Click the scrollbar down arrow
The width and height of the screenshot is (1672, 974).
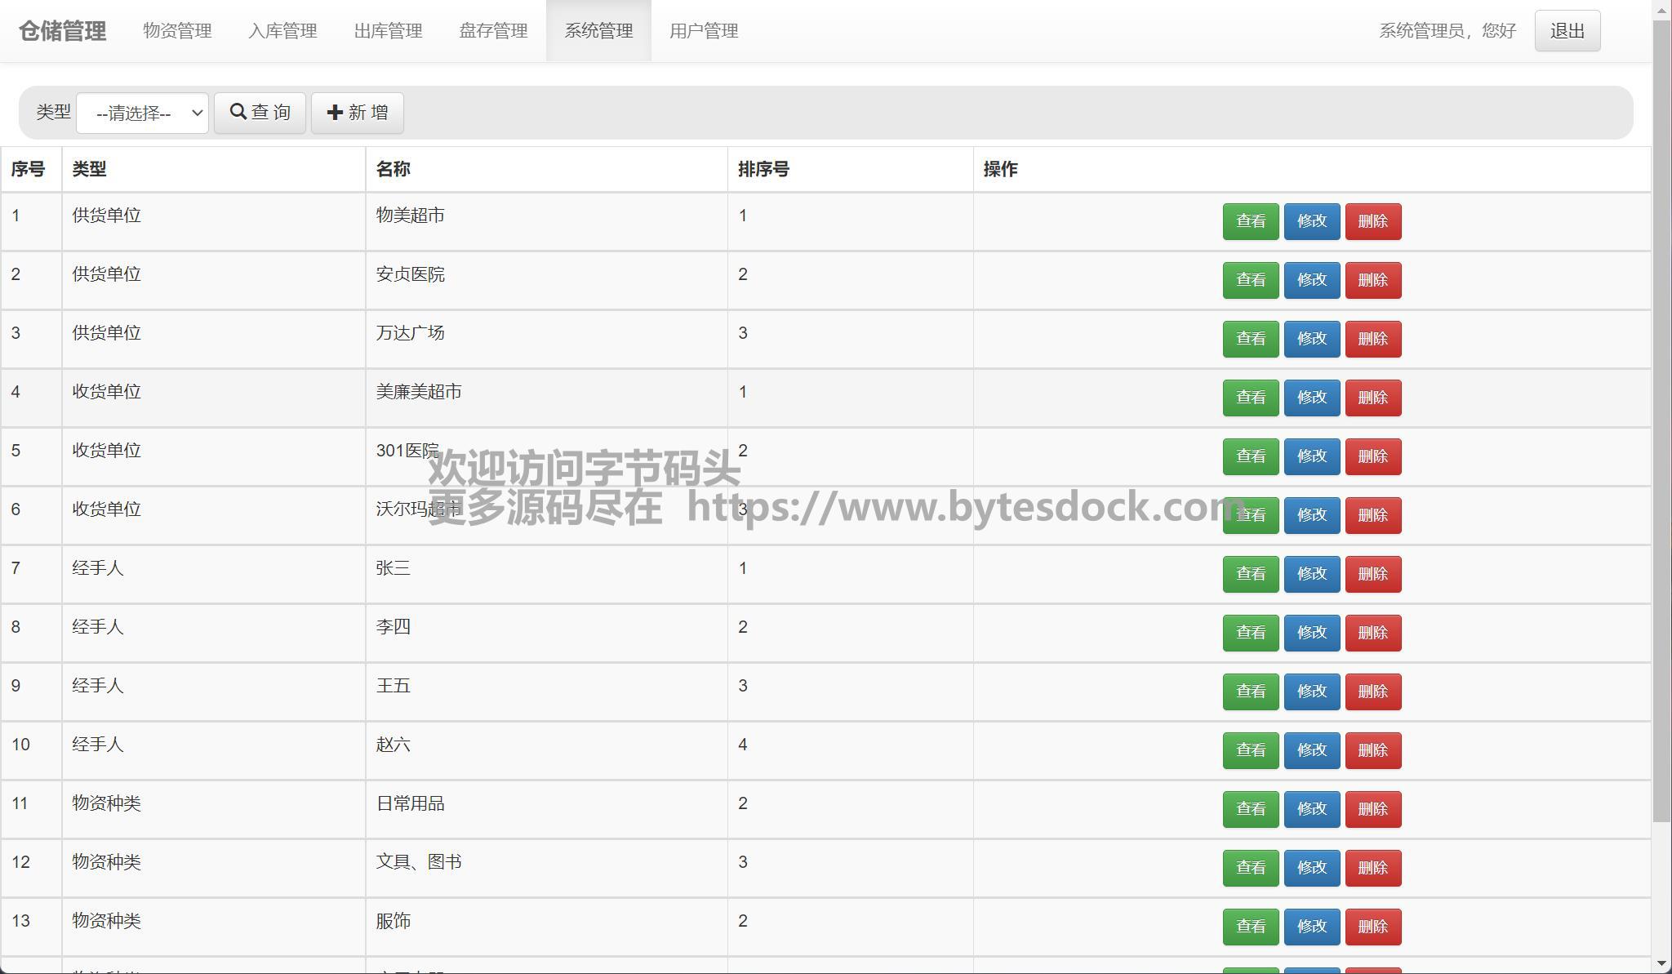pos(1661,964)
